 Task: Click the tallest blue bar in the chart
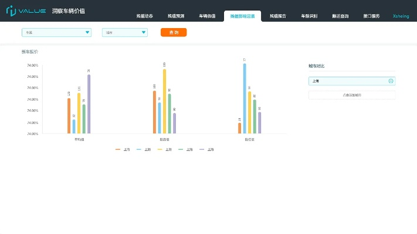[245, 97]
